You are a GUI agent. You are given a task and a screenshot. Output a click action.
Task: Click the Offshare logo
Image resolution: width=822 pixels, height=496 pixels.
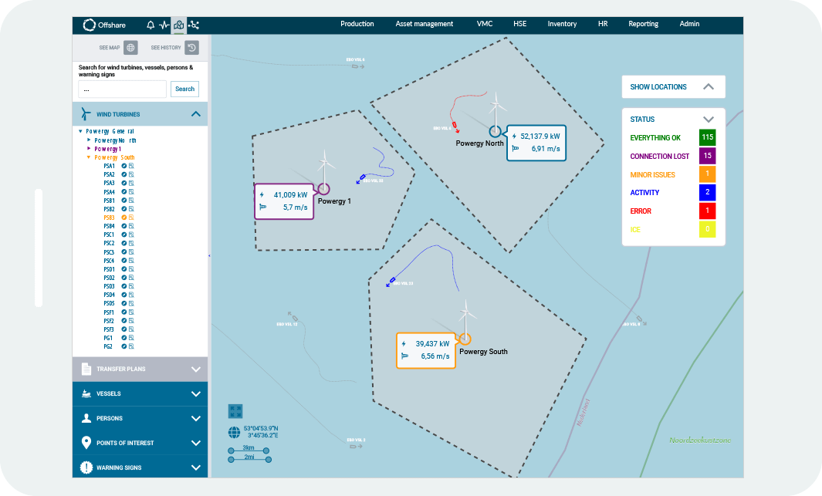[104, 25]
